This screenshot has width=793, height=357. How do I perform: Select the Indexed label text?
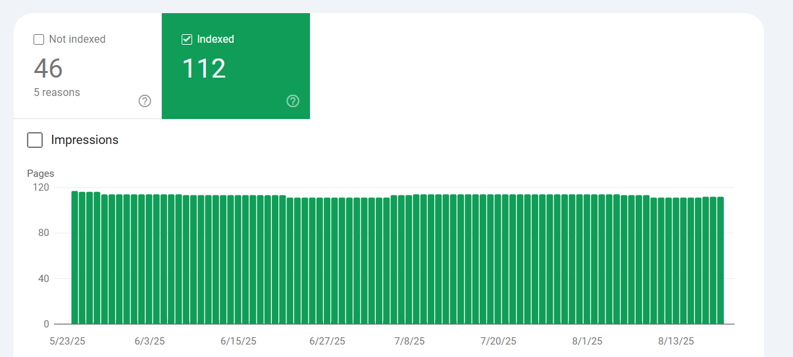pos(216,39)
